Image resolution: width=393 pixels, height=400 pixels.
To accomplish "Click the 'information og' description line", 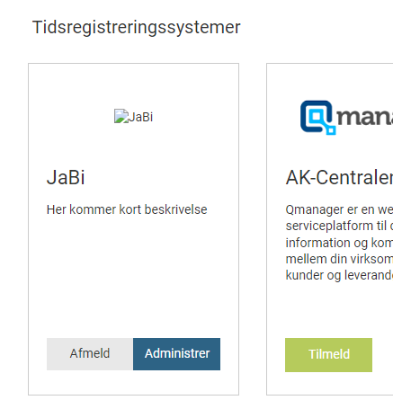I will pos(339,243).
